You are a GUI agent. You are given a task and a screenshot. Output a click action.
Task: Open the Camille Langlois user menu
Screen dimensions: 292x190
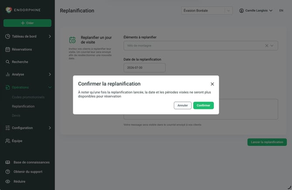coord(256,10)
